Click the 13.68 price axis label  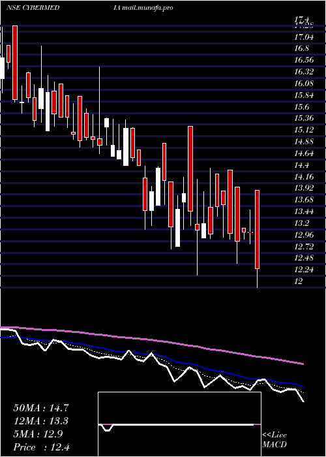pos(304,200)
